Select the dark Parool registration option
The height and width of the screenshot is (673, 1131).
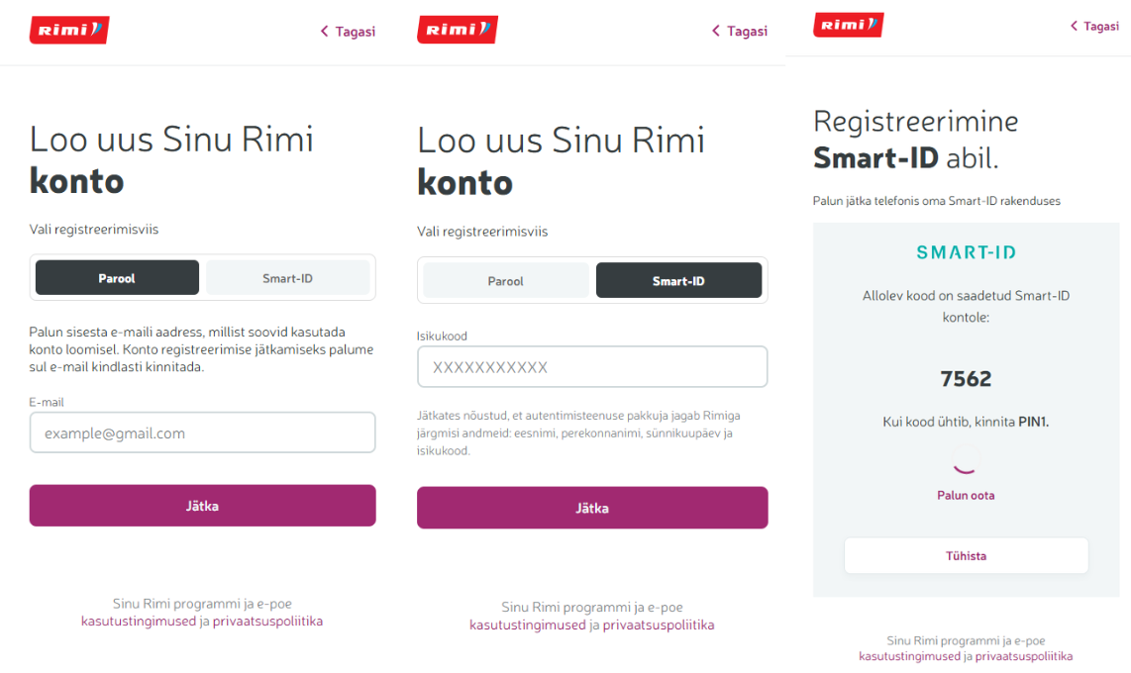click(x=117, y=278)
